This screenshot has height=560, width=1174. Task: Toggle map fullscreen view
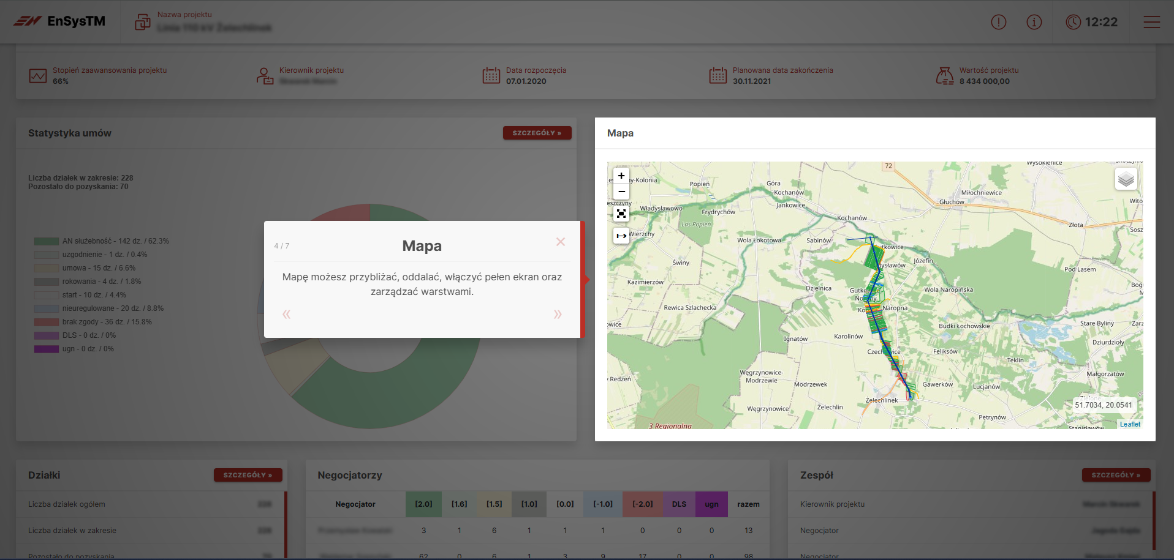[x=621, y=214]
